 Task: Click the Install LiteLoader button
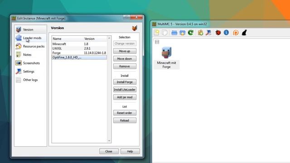[125, 90]
